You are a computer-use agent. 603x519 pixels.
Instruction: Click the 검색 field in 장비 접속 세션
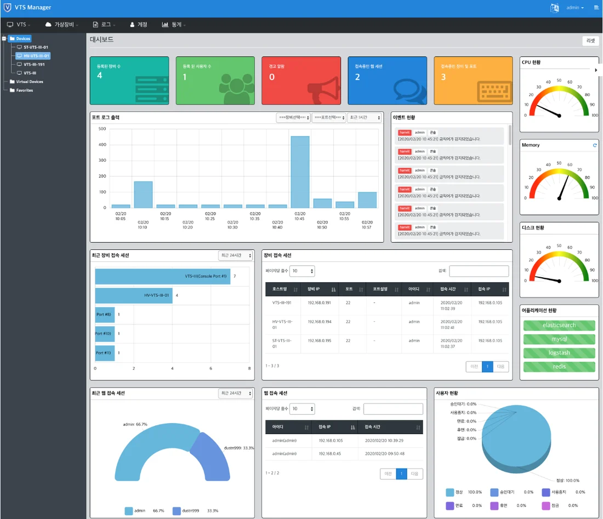point(479,271)
